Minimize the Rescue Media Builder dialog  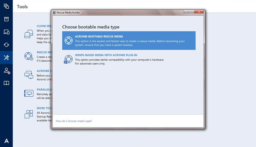[186, 12]
